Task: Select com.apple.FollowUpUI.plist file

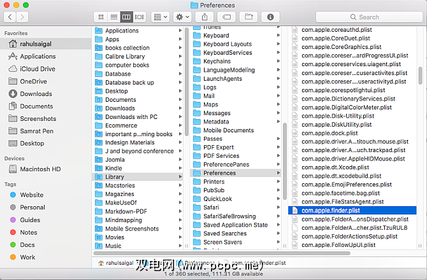Action: pyautogui.click(x=352, y=245)
